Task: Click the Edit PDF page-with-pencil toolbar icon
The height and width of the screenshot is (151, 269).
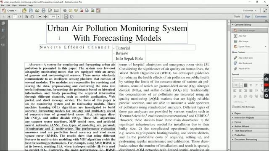Action: (x=50, y=10)
